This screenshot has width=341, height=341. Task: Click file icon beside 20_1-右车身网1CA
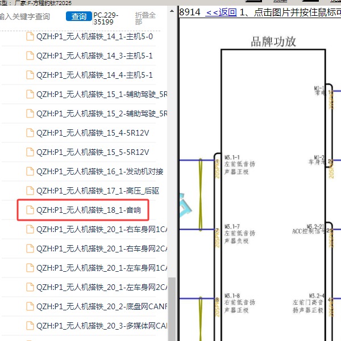(30, 229)
